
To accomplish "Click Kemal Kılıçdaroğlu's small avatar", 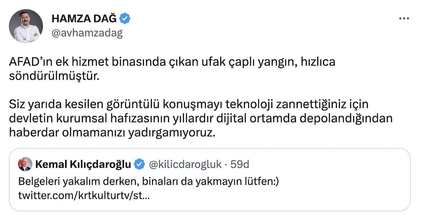I will tap(25, 164).
